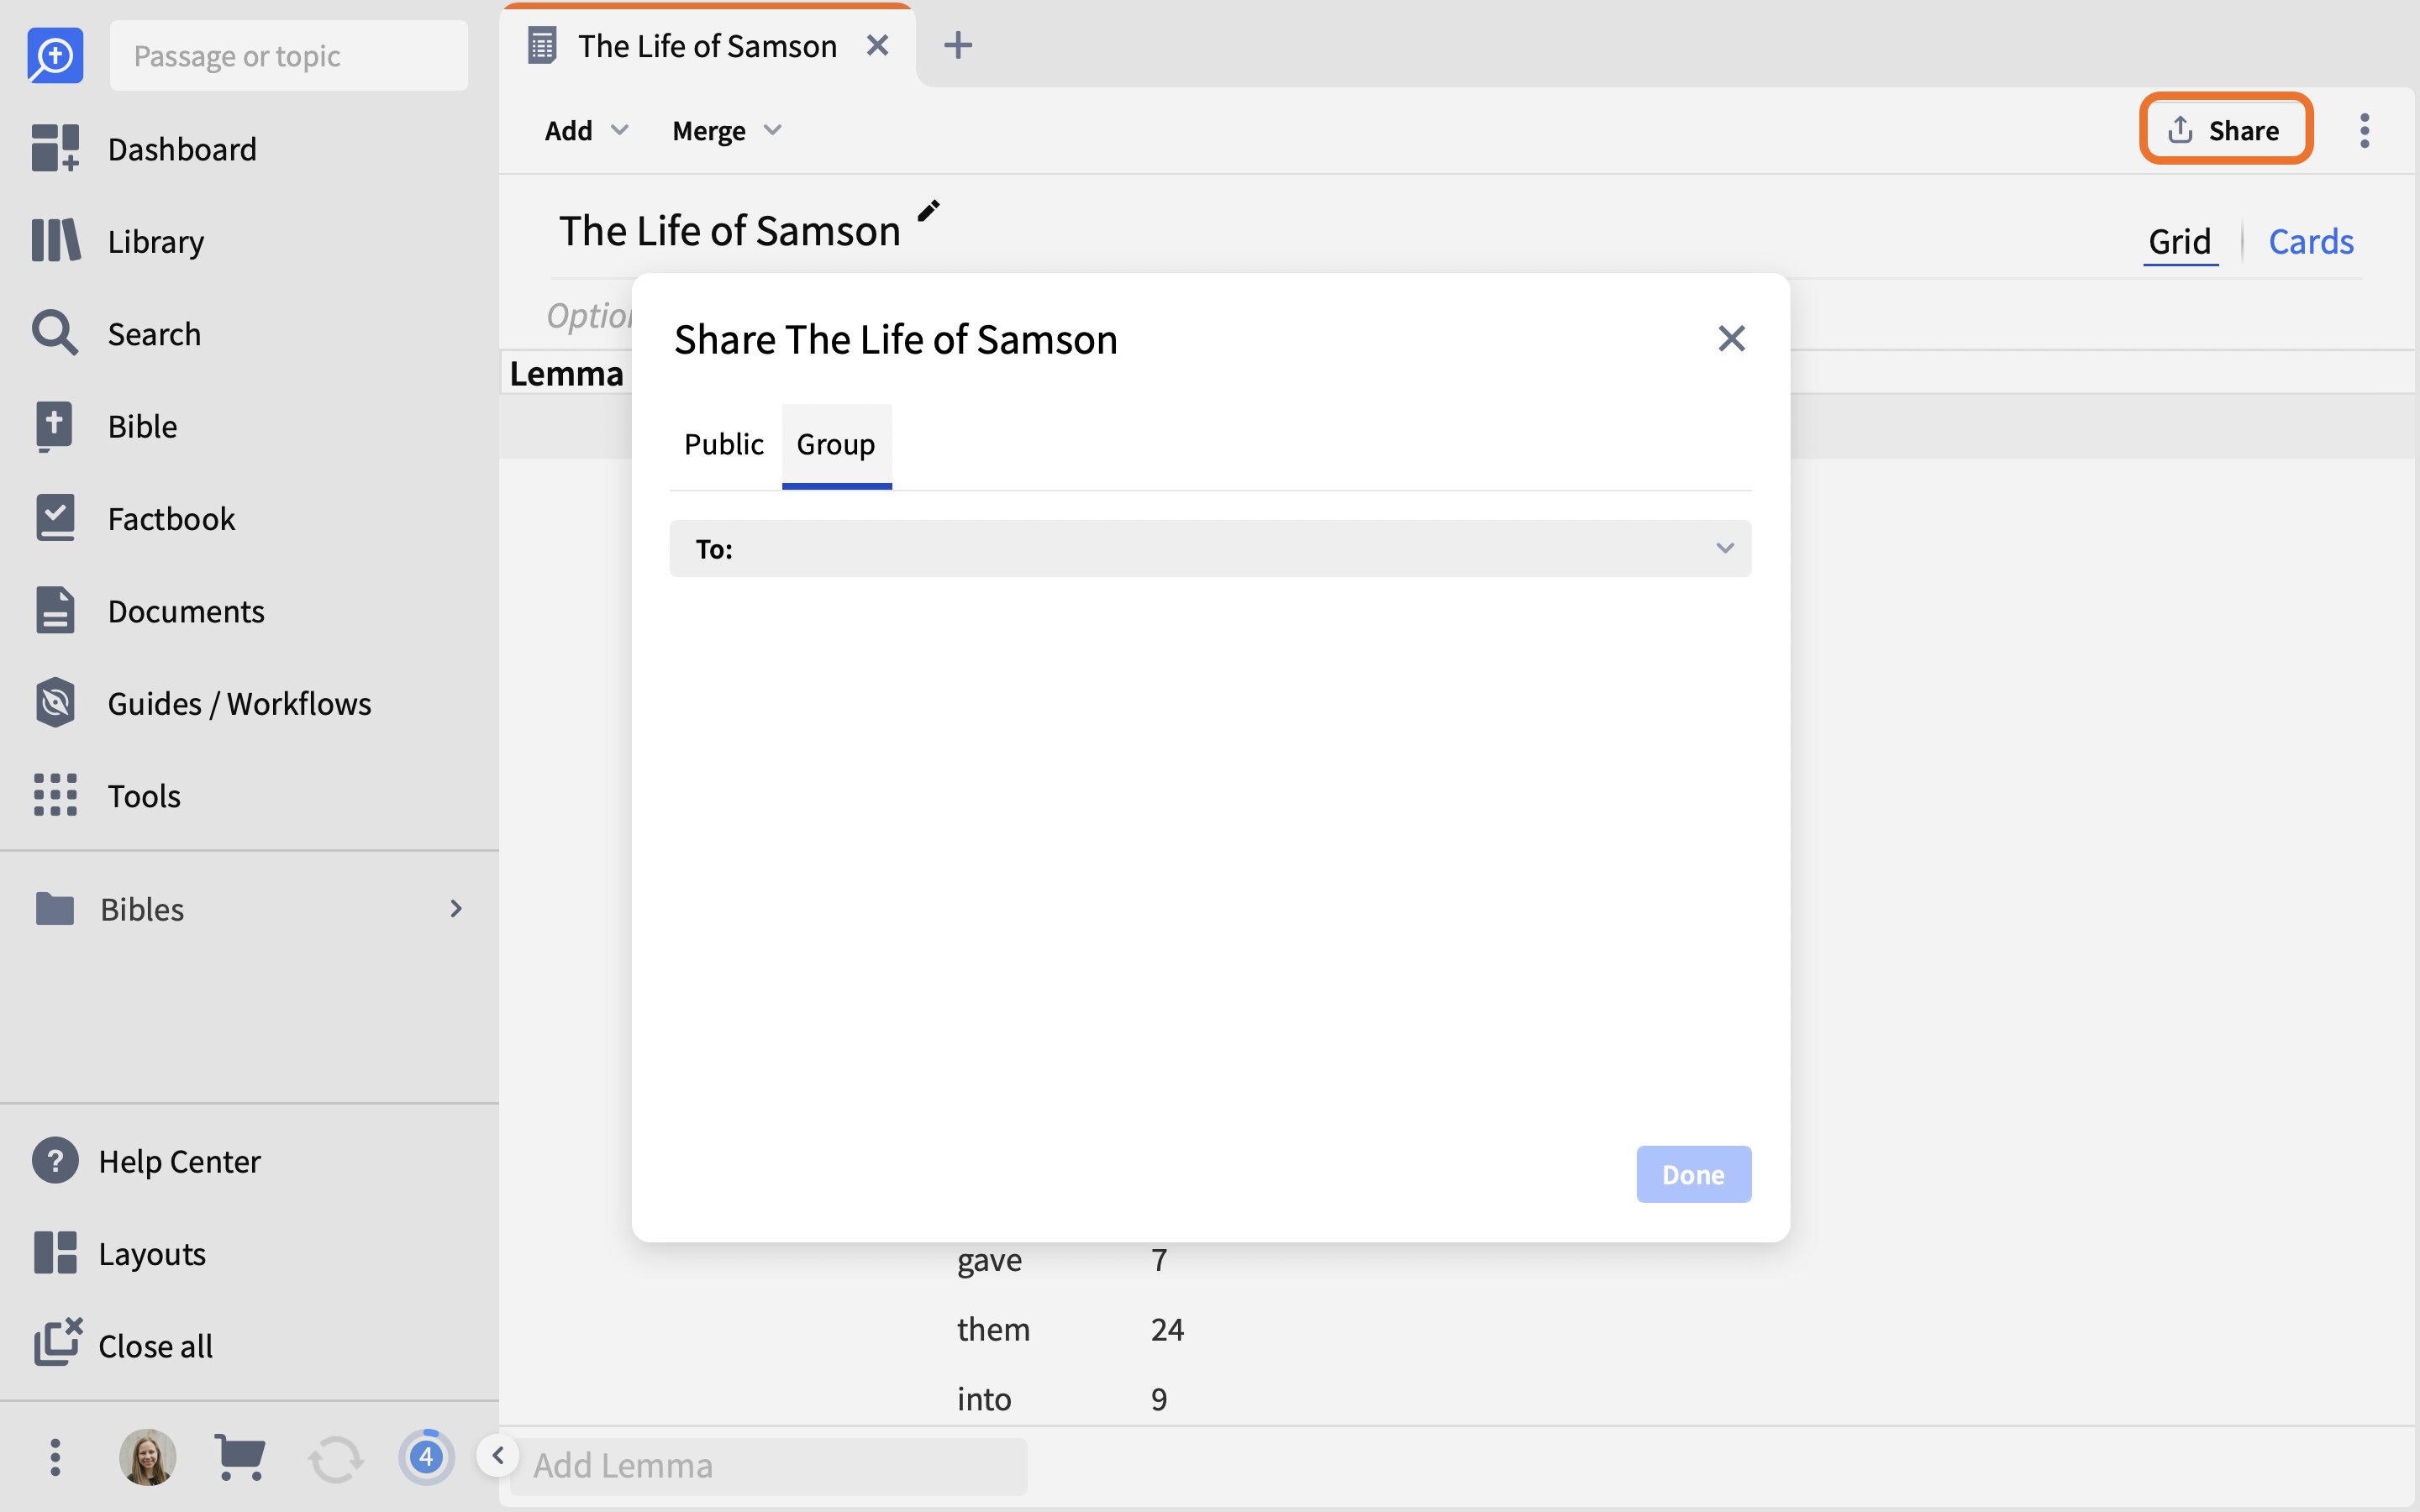Click the Done button

tap(1693, 1174)
